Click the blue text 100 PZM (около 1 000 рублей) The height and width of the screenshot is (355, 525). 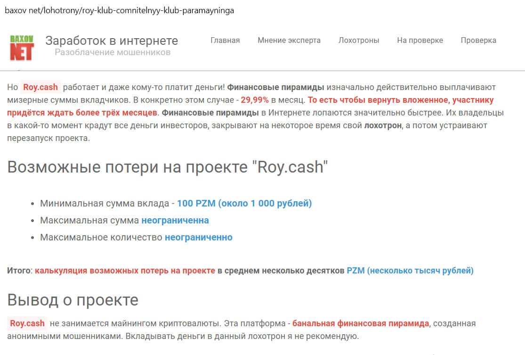tap(244, 203)
